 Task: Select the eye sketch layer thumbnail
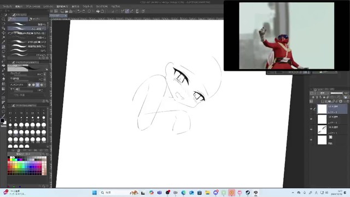pos(322,130)
